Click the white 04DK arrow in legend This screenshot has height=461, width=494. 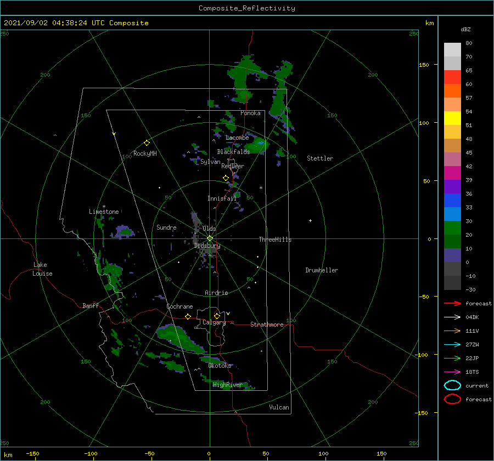click(452, 317)
